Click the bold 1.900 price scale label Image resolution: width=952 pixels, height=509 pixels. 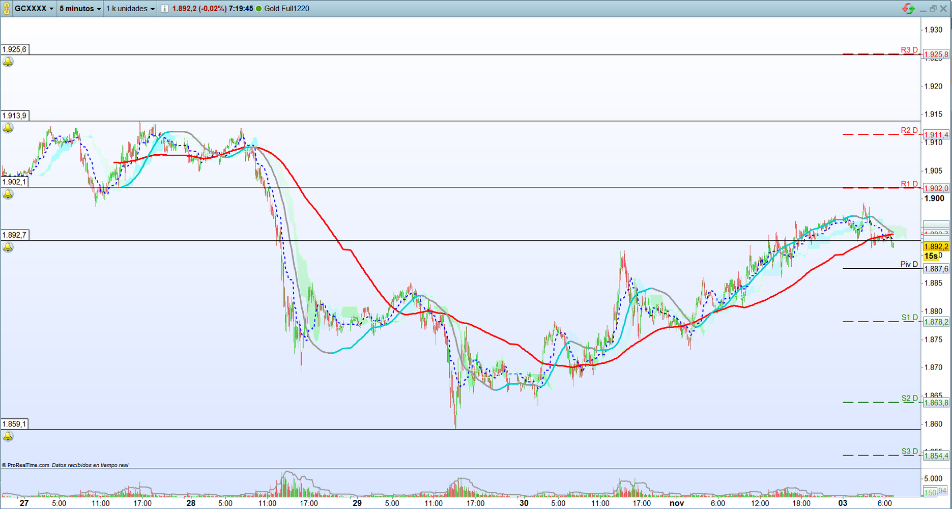[935, 199]
